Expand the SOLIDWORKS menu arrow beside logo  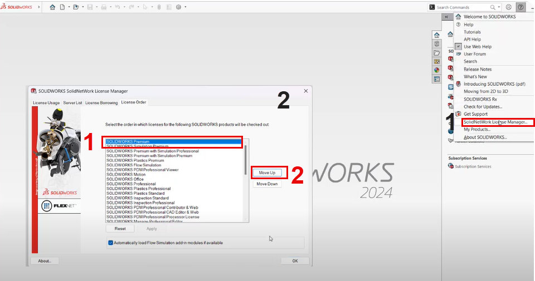point(39,7)
